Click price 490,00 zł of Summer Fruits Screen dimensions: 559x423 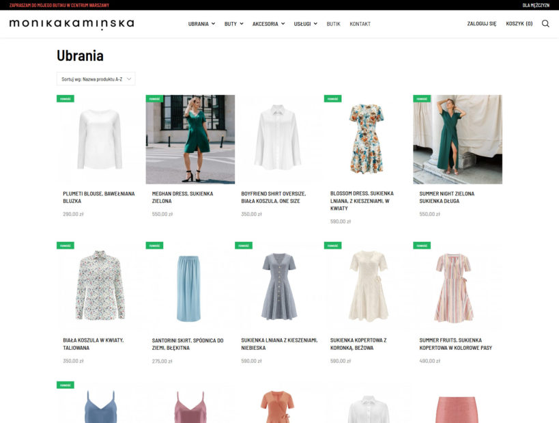[x=429, y=361]
